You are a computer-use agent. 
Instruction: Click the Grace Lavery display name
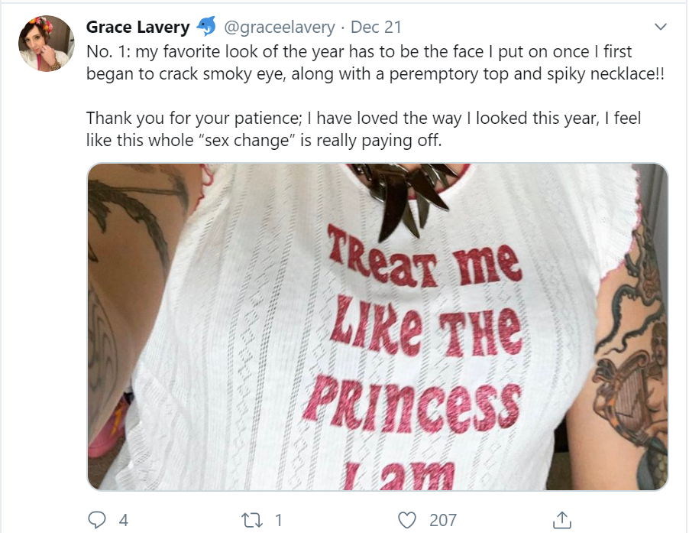coord(137,28)
